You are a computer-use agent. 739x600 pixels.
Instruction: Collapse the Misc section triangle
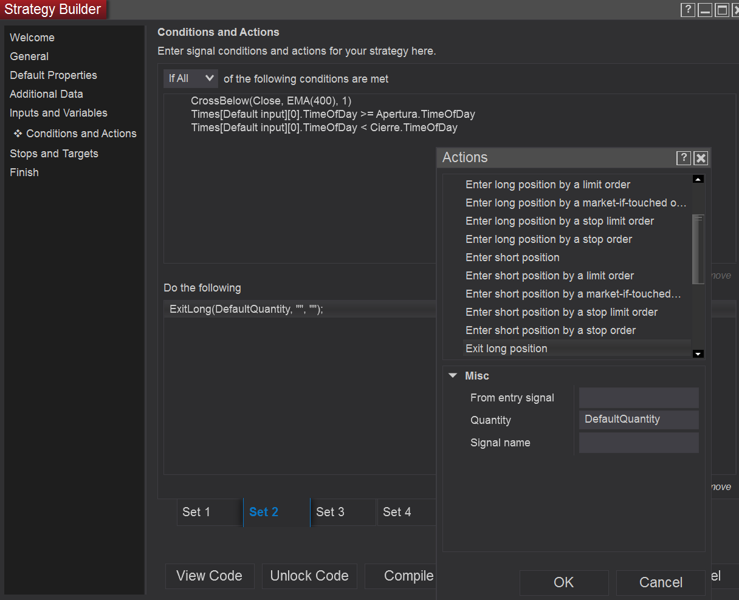coord(453,376)
